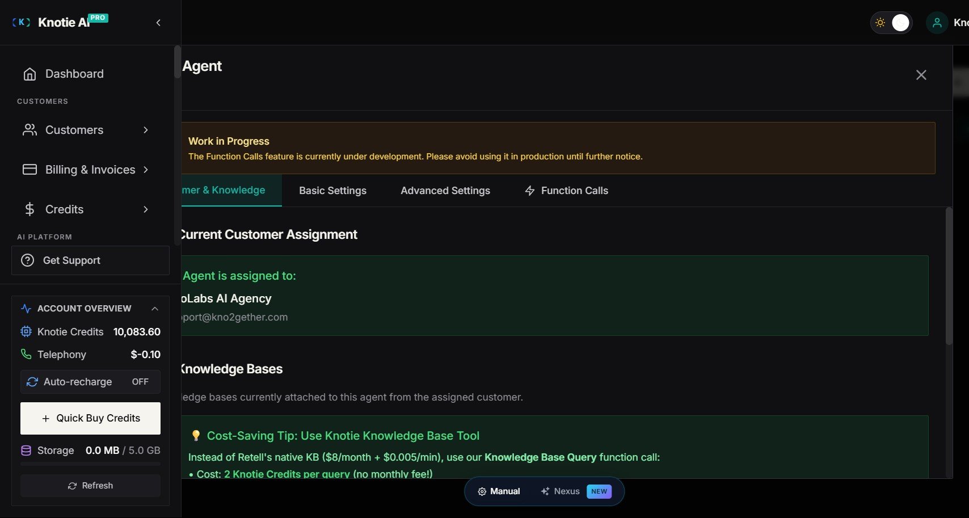Image resolution: width=969 pixels, height=518 pixels.
Task: Click the Labs AI Agency customer name
Action: (x=227, y=298)
